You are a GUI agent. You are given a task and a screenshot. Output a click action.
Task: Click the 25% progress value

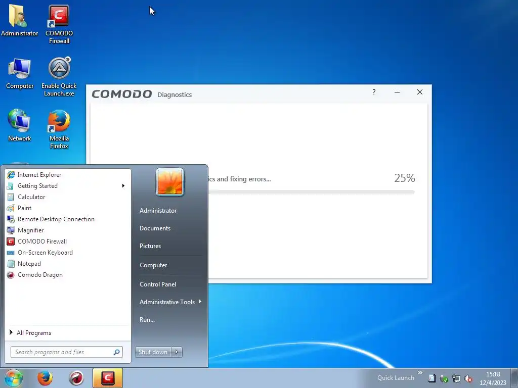[405, 178]
